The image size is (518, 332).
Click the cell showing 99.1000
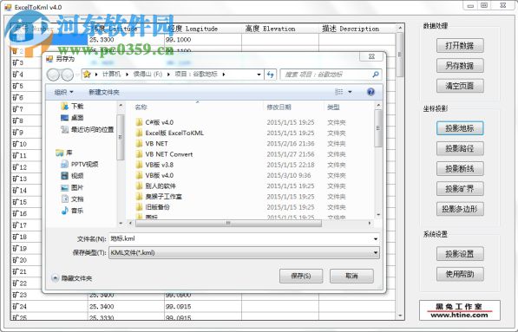tap(203, 40)
